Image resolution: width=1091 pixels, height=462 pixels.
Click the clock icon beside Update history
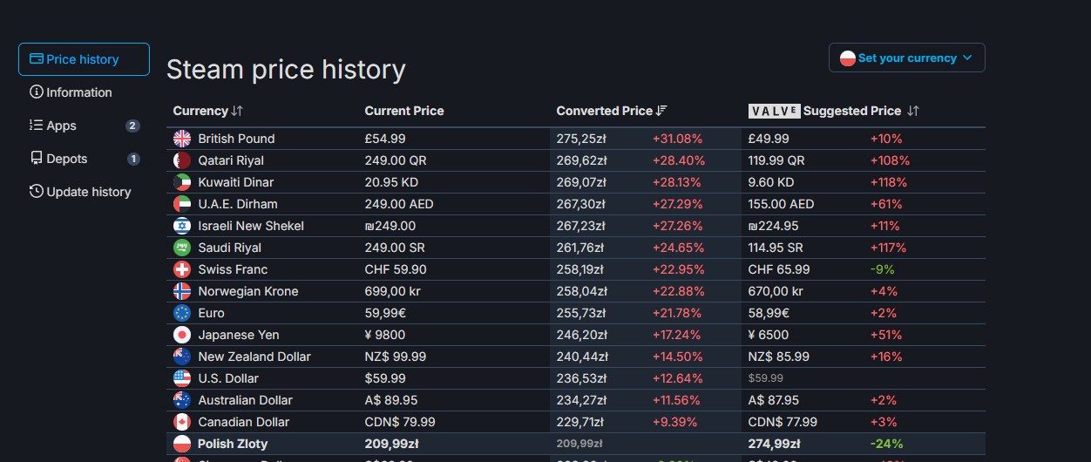click(37, 192)
